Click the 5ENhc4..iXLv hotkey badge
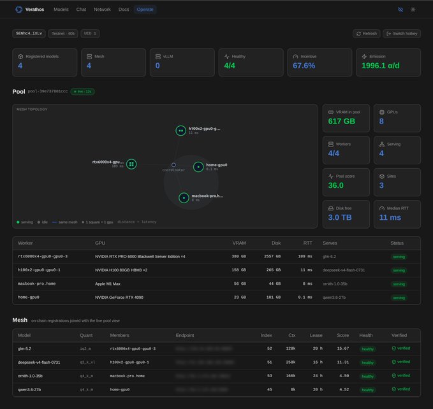 point(29,34)
